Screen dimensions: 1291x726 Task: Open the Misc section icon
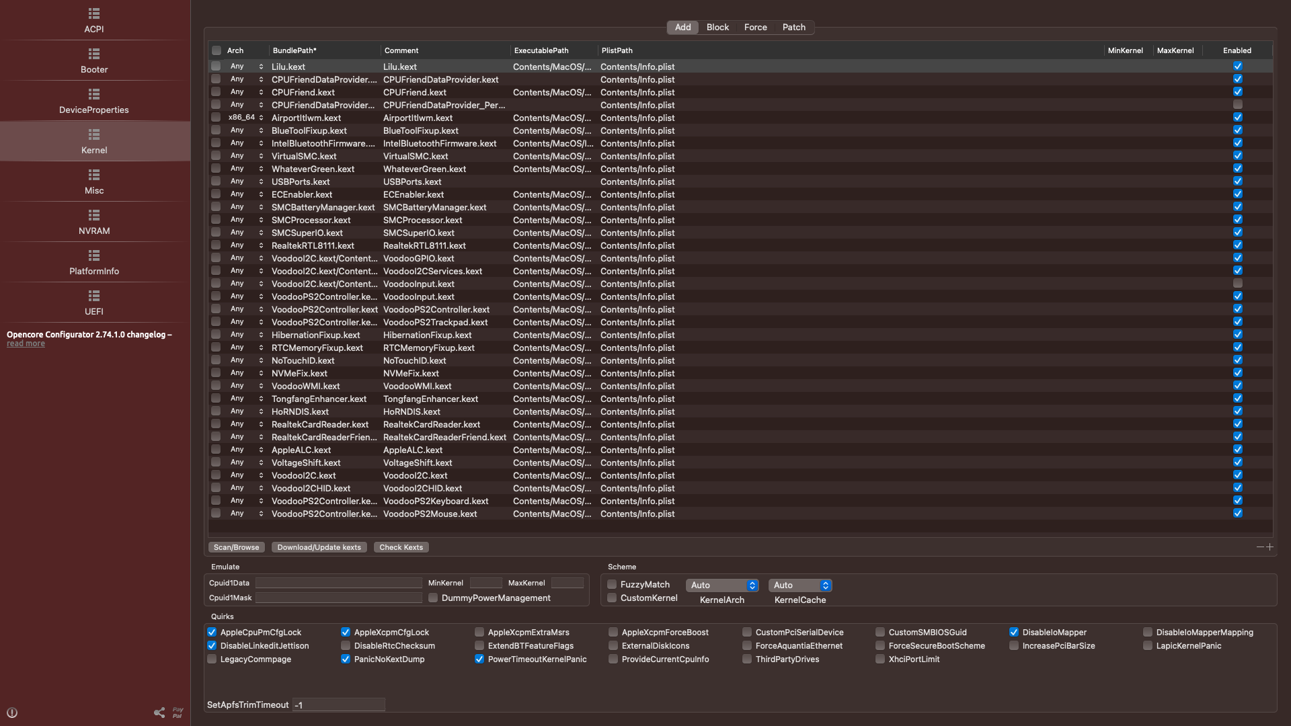pyautogui.click(x=94, y=175)
